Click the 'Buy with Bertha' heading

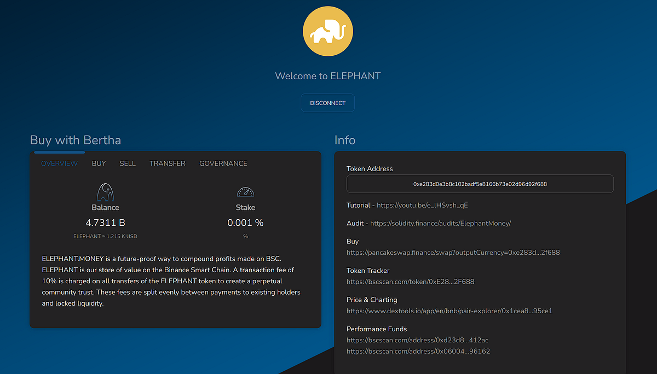76,140
